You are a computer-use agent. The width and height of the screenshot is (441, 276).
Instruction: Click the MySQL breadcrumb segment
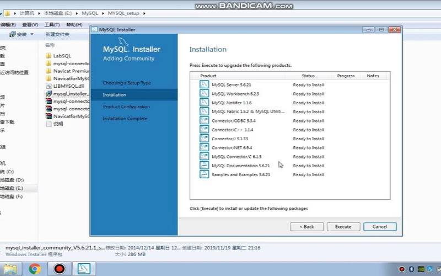tap(90, 13)
